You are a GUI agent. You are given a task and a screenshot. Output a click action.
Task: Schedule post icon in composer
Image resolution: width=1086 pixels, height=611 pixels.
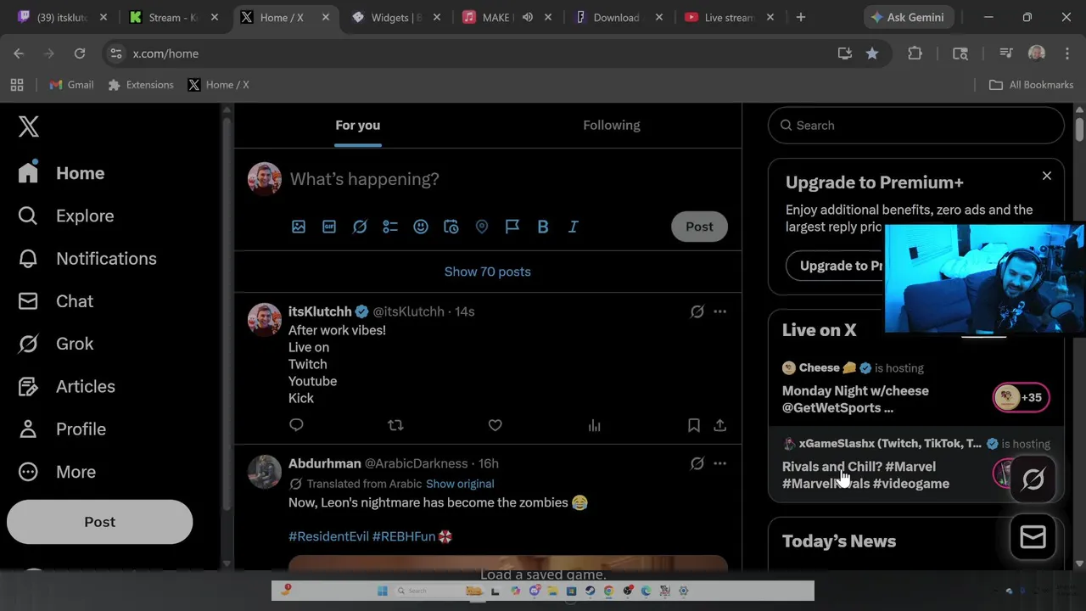[x=451, y=227]
